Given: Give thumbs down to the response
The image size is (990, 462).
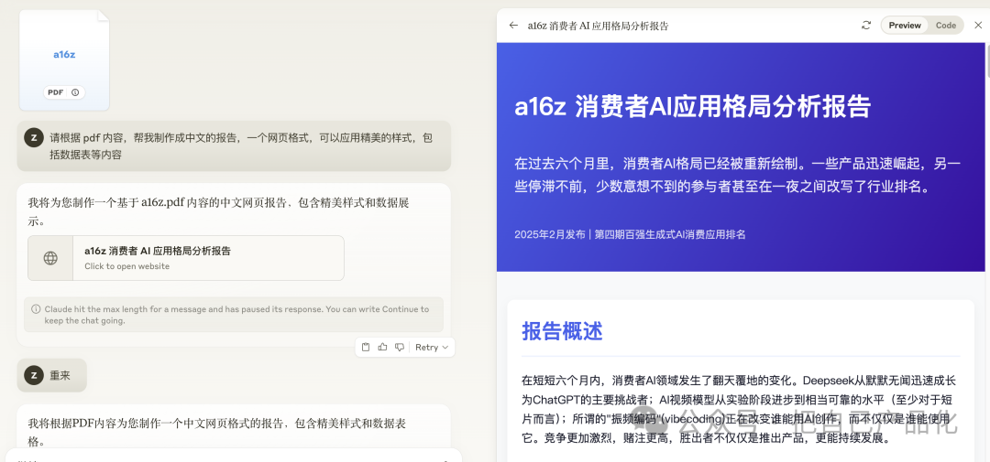Looking at the screenshot, I should point(399,347).
